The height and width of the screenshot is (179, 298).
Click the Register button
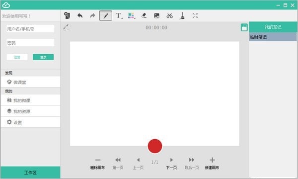(17, 57)
